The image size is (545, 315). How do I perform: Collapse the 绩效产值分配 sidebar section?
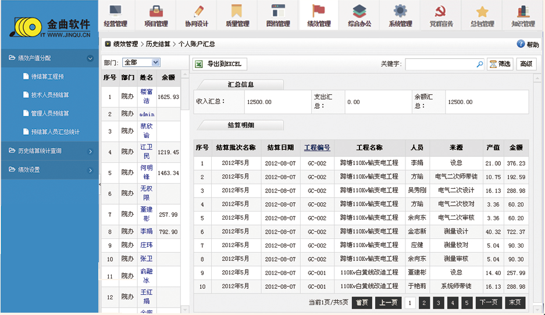pos(90,58)
